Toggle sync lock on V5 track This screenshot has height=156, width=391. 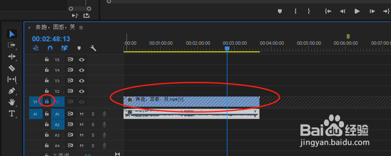(70, 59)
